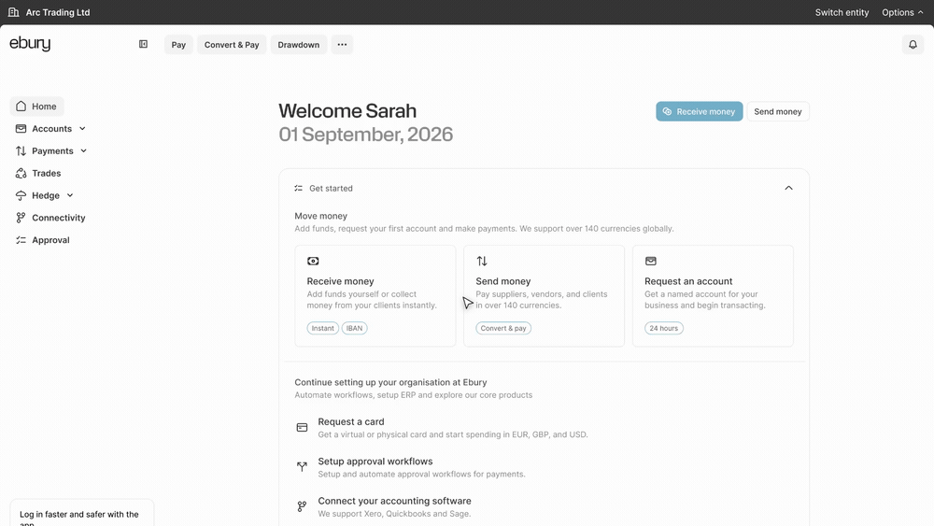
Task: Click the Welcome Sarah heading
Action: click(x=347, y=111)
